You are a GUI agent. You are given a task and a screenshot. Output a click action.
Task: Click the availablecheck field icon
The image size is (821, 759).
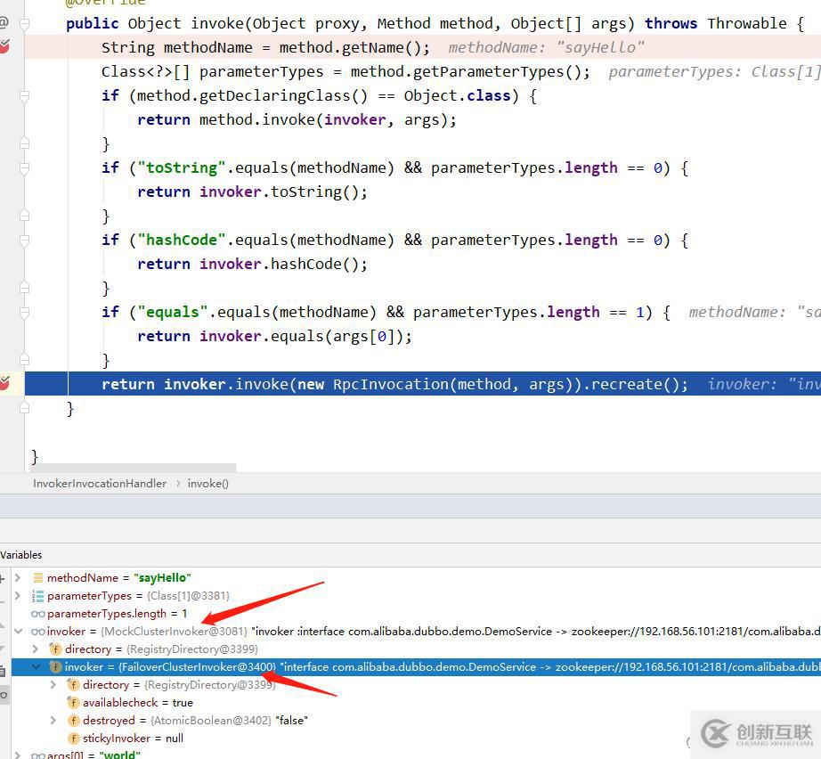tap(73, 702)
